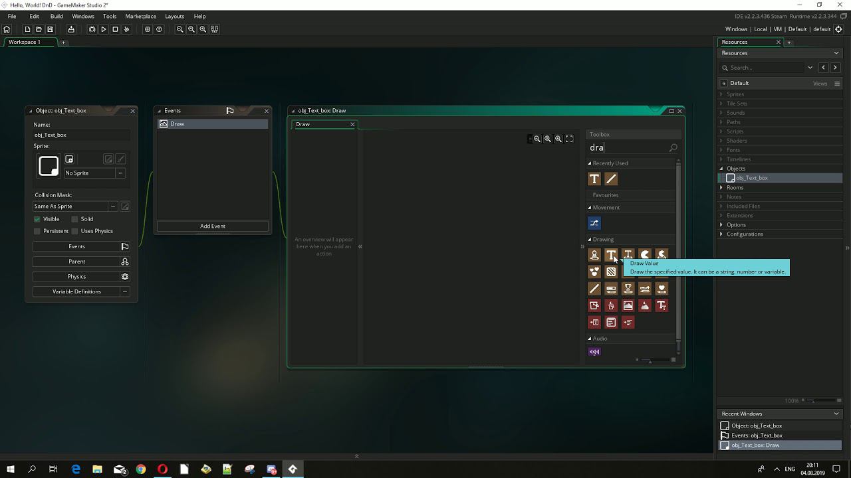Save the project with the floppy icon
Viewport: 851px width, 478px height.
50,29
